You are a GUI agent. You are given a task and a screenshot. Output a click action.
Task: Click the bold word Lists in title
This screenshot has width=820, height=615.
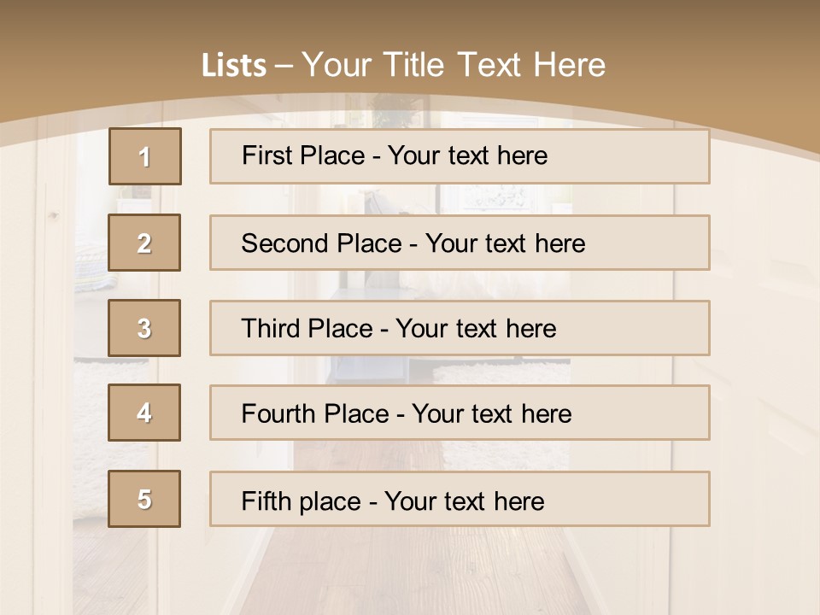[234, 66]
